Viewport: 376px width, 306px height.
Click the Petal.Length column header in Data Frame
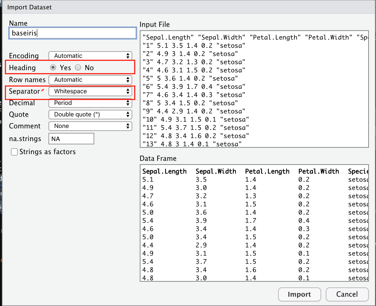[x=267, y=172]
